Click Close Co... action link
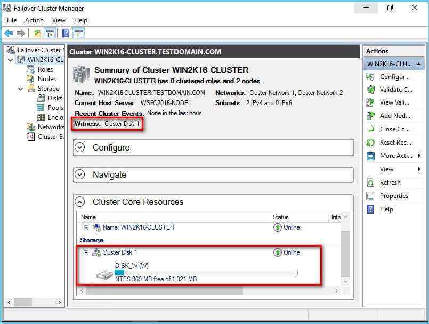This screenshot has width=429, height=324. point(395,129)
